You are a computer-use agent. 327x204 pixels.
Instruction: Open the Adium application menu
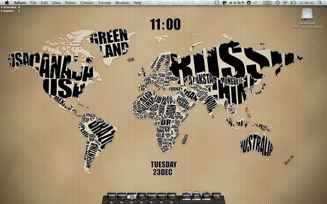(19, 3)
